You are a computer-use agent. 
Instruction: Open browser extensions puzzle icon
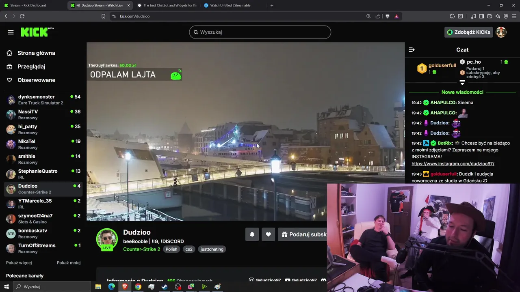[452, 16]
